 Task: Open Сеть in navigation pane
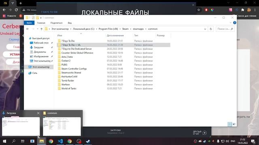click(34, 73)
